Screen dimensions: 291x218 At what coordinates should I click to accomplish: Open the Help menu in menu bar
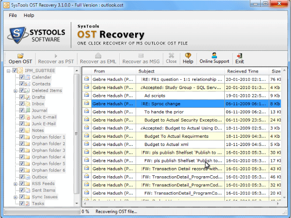click(29, 15)
